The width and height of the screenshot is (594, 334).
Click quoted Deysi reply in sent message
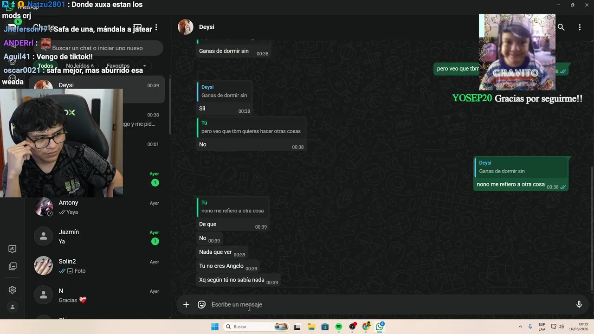521,167
